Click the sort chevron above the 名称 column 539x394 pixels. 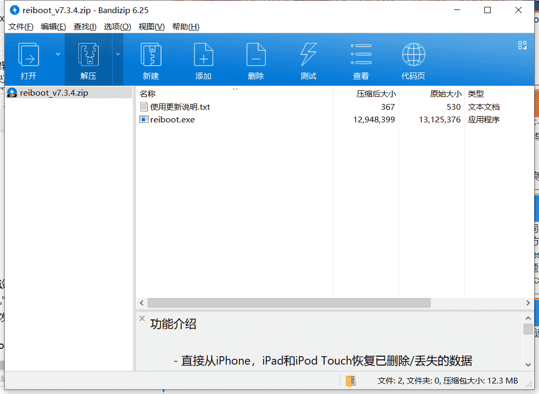pos(235,89)
